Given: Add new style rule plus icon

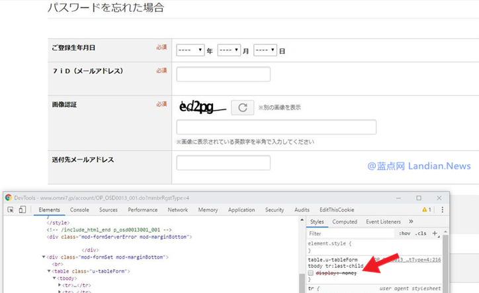Looking at the screenshot, I should [x=435, y=233].
